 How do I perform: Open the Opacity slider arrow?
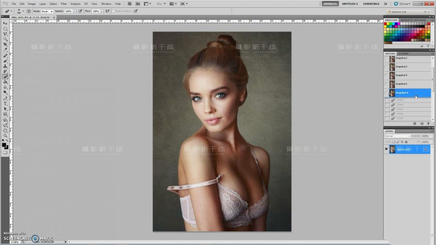click(75, 11)
